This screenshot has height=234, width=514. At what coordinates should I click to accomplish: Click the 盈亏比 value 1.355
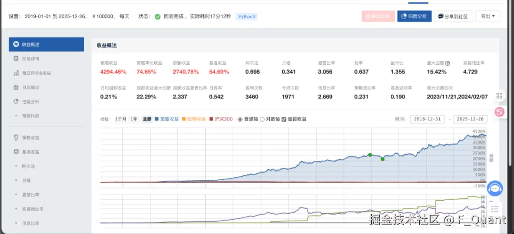pos(398,72)
